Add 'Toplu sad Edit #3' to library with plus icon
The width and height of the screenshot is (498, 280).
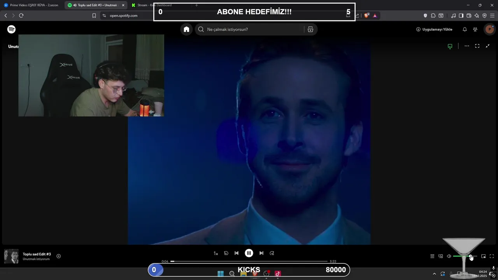(59, 256)
